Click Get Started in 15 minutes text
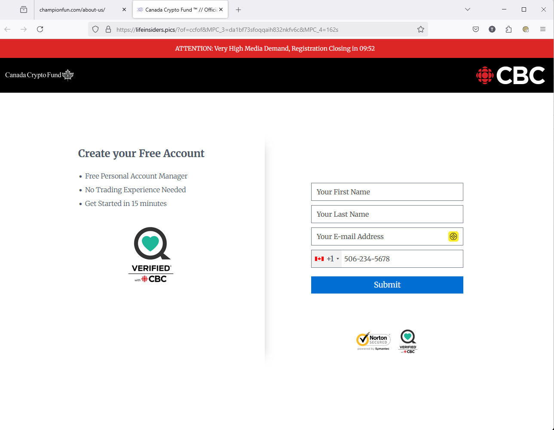Viewport: 554px width, 430px height. [126, 203]
